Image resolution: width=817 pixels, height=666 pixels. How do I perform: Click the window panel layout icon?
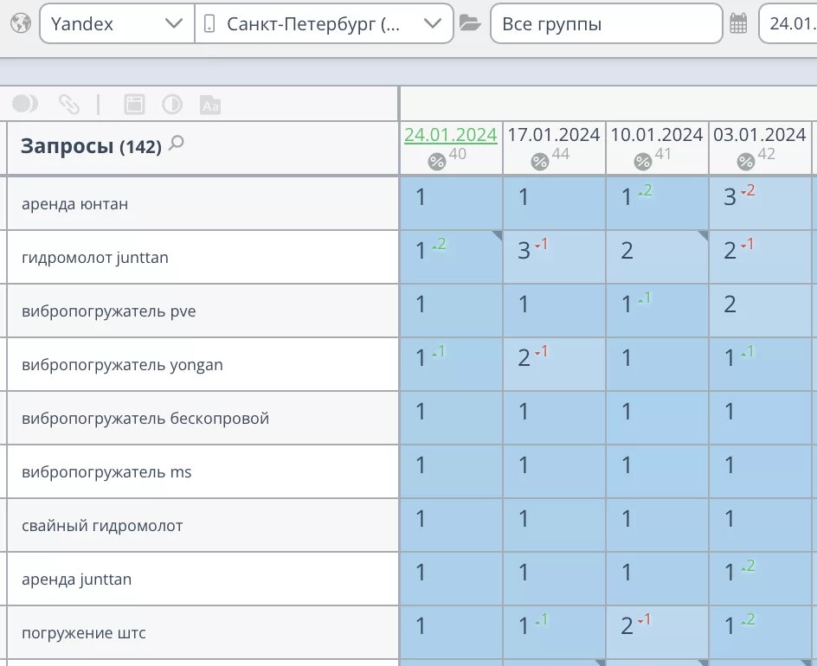[x=134, y=105]
